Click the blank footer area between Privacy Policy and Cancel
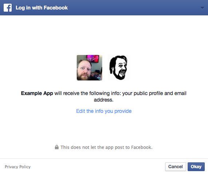 pyautogui.click(x=98, y=167)
